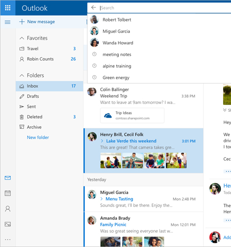Click Robert Tolbert's avatar in suggestions
Image resolution: width=231 pixels, height=247 pixels.
pos(94,20)
